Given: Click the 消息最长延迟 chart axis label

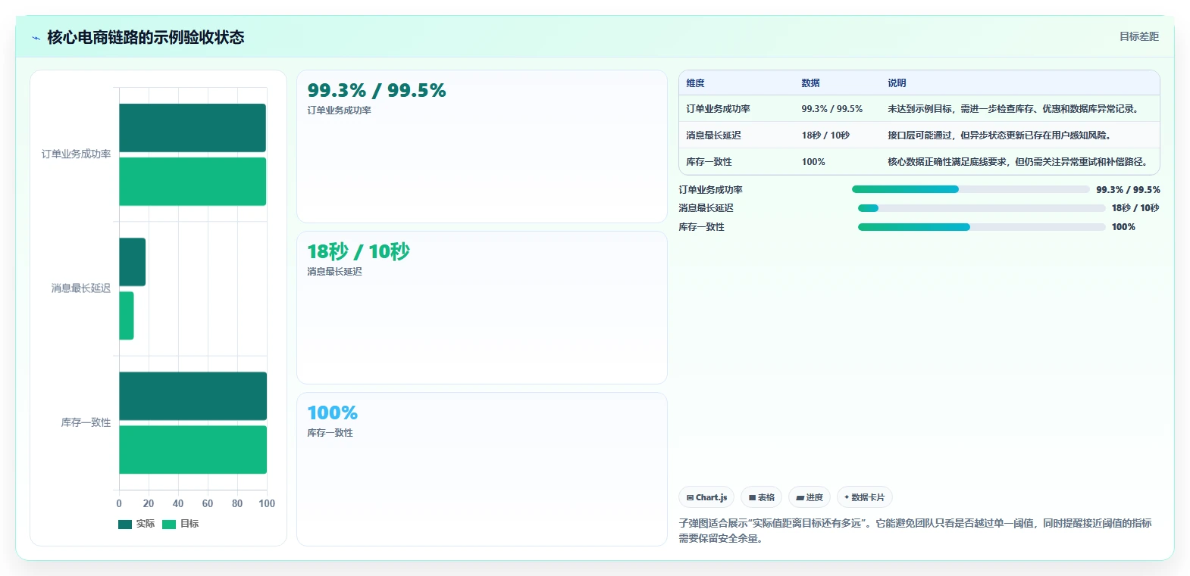Looking at the screenshot, I should (81, 288).
